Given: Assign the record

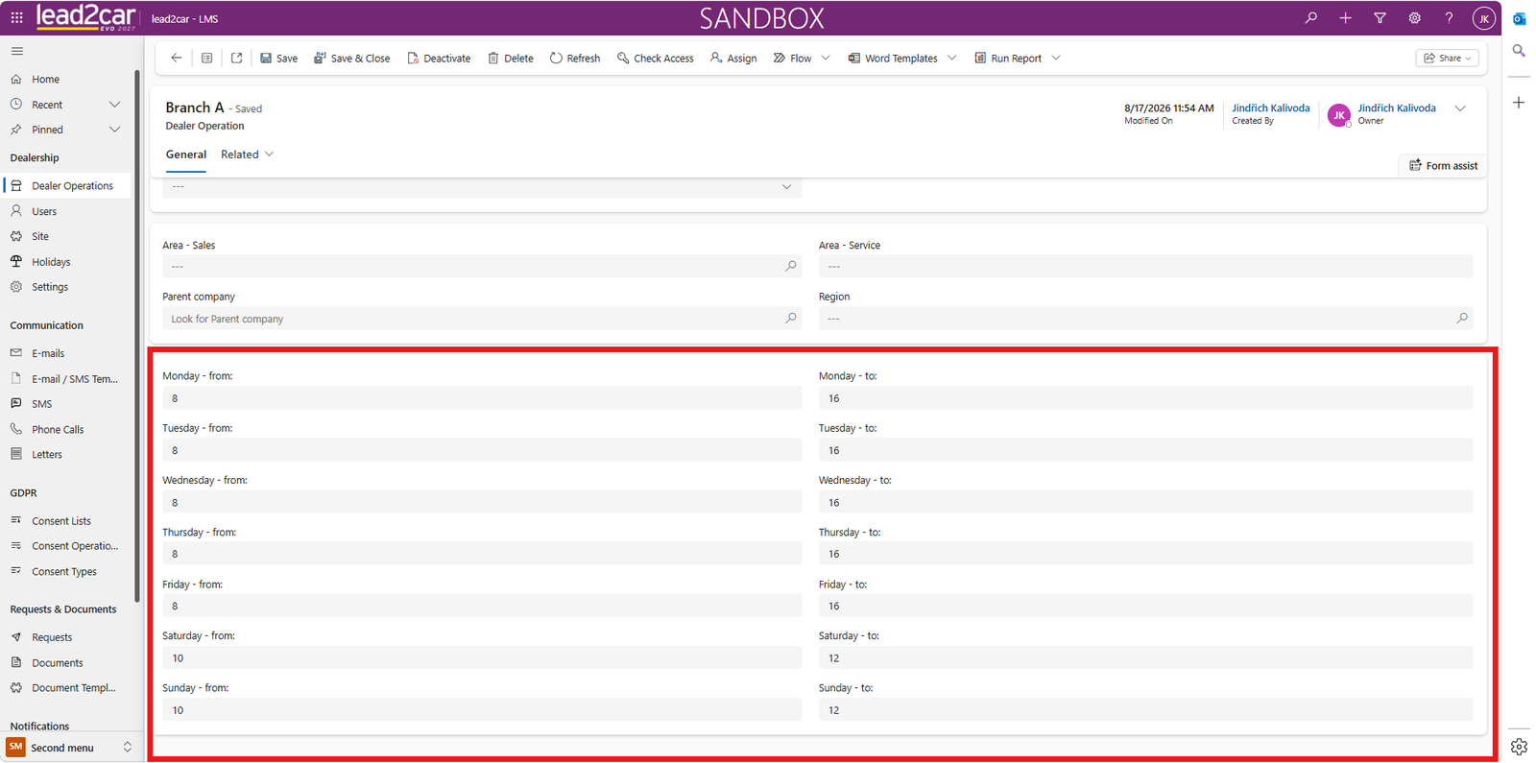Looking at the screenshot, I should pyautogui.click(x=733, y=58).
